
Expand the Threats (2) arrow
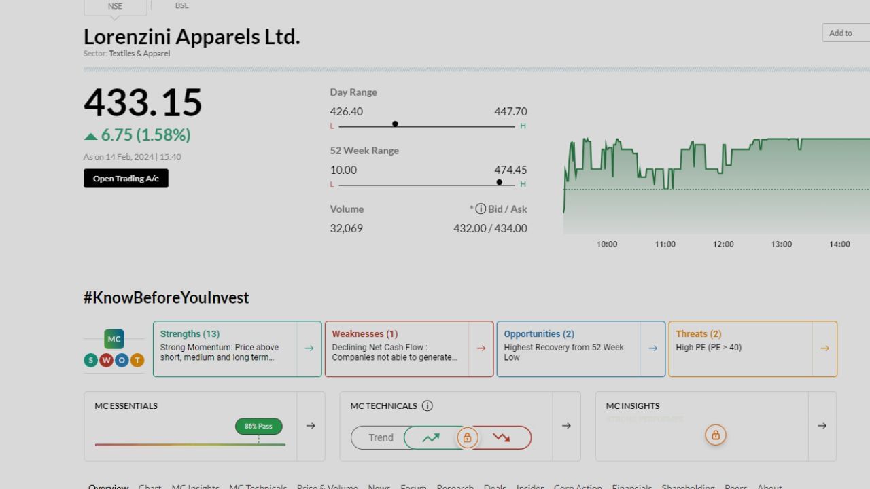(825, 348)
